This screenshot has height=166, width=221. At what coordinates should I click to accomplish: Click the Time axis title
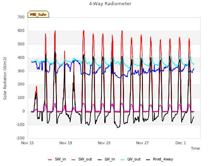(x=195, y=148)
